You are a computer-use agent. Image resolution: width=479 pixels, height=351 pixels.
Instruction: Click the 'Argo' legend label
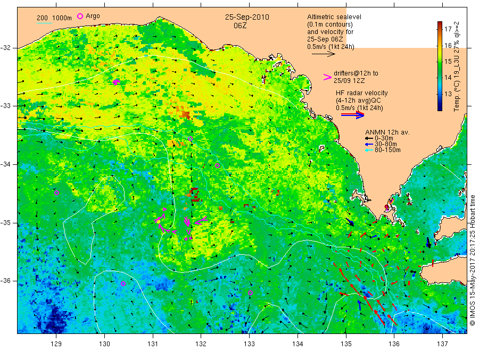tap(93, 16)
